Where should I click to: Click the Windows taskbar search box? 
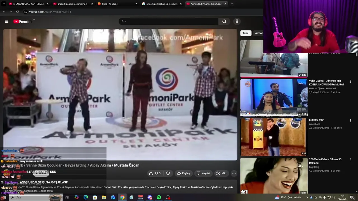pos(35,197)
